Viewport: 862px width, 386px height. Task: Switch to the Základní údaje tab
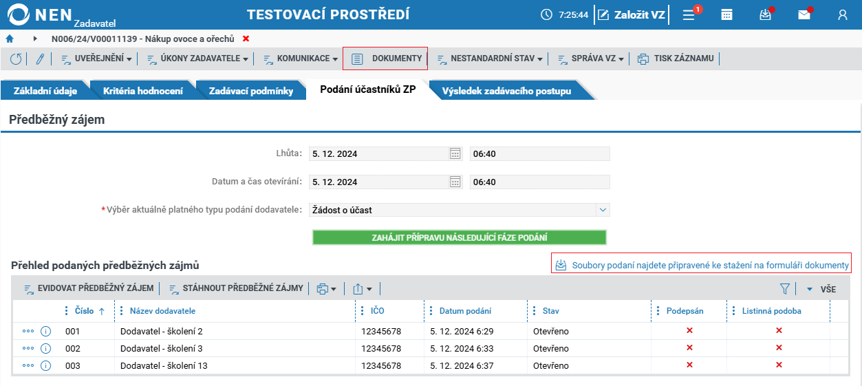pos(45,91)
